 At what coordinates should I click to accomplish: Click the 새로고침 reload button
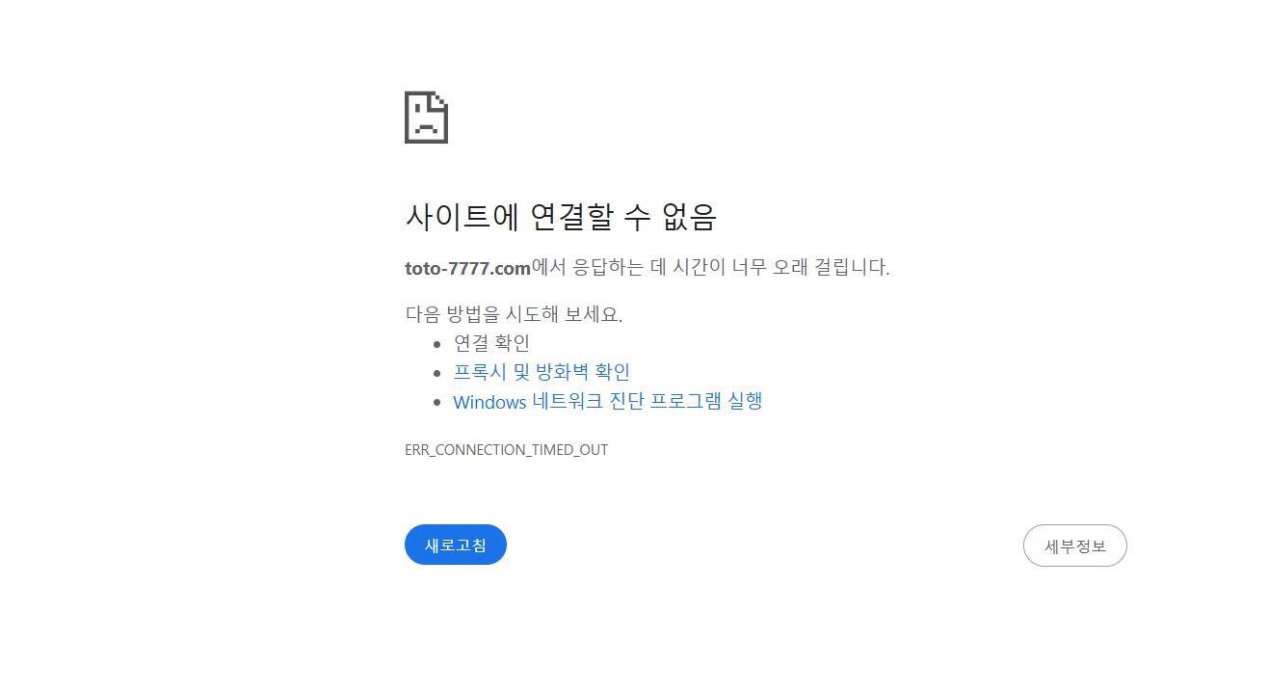click(456, 545)
